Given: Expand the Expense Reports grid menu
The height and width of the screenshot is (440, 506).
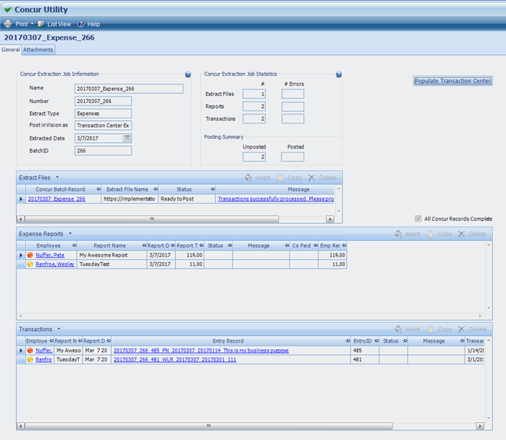Looking at the screenshot, I should coord(70,234).
